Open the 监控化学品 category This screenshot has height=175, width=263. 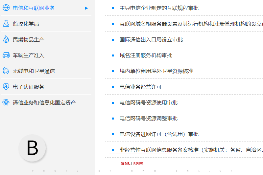point(26,24)
